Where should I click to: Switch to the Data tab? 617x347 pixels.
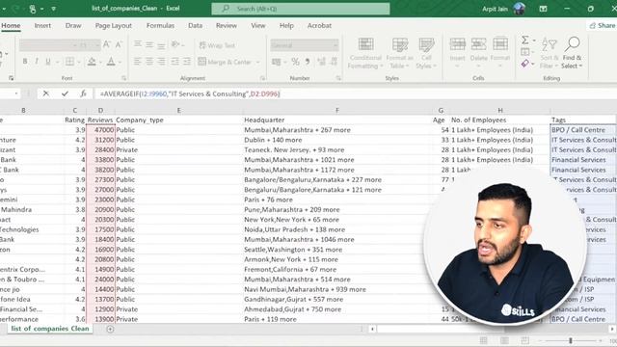pyautogui.click(x=195, y=26)
